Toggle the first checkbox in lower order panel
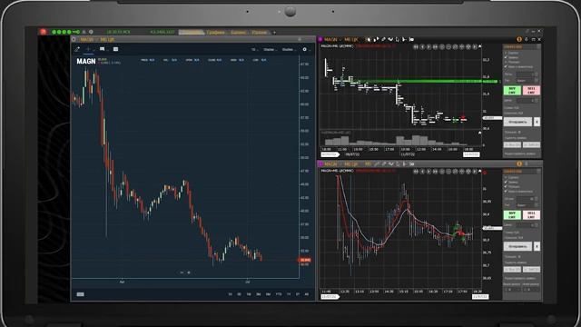Viewport: 581px width, 327px height. point(506,178)
